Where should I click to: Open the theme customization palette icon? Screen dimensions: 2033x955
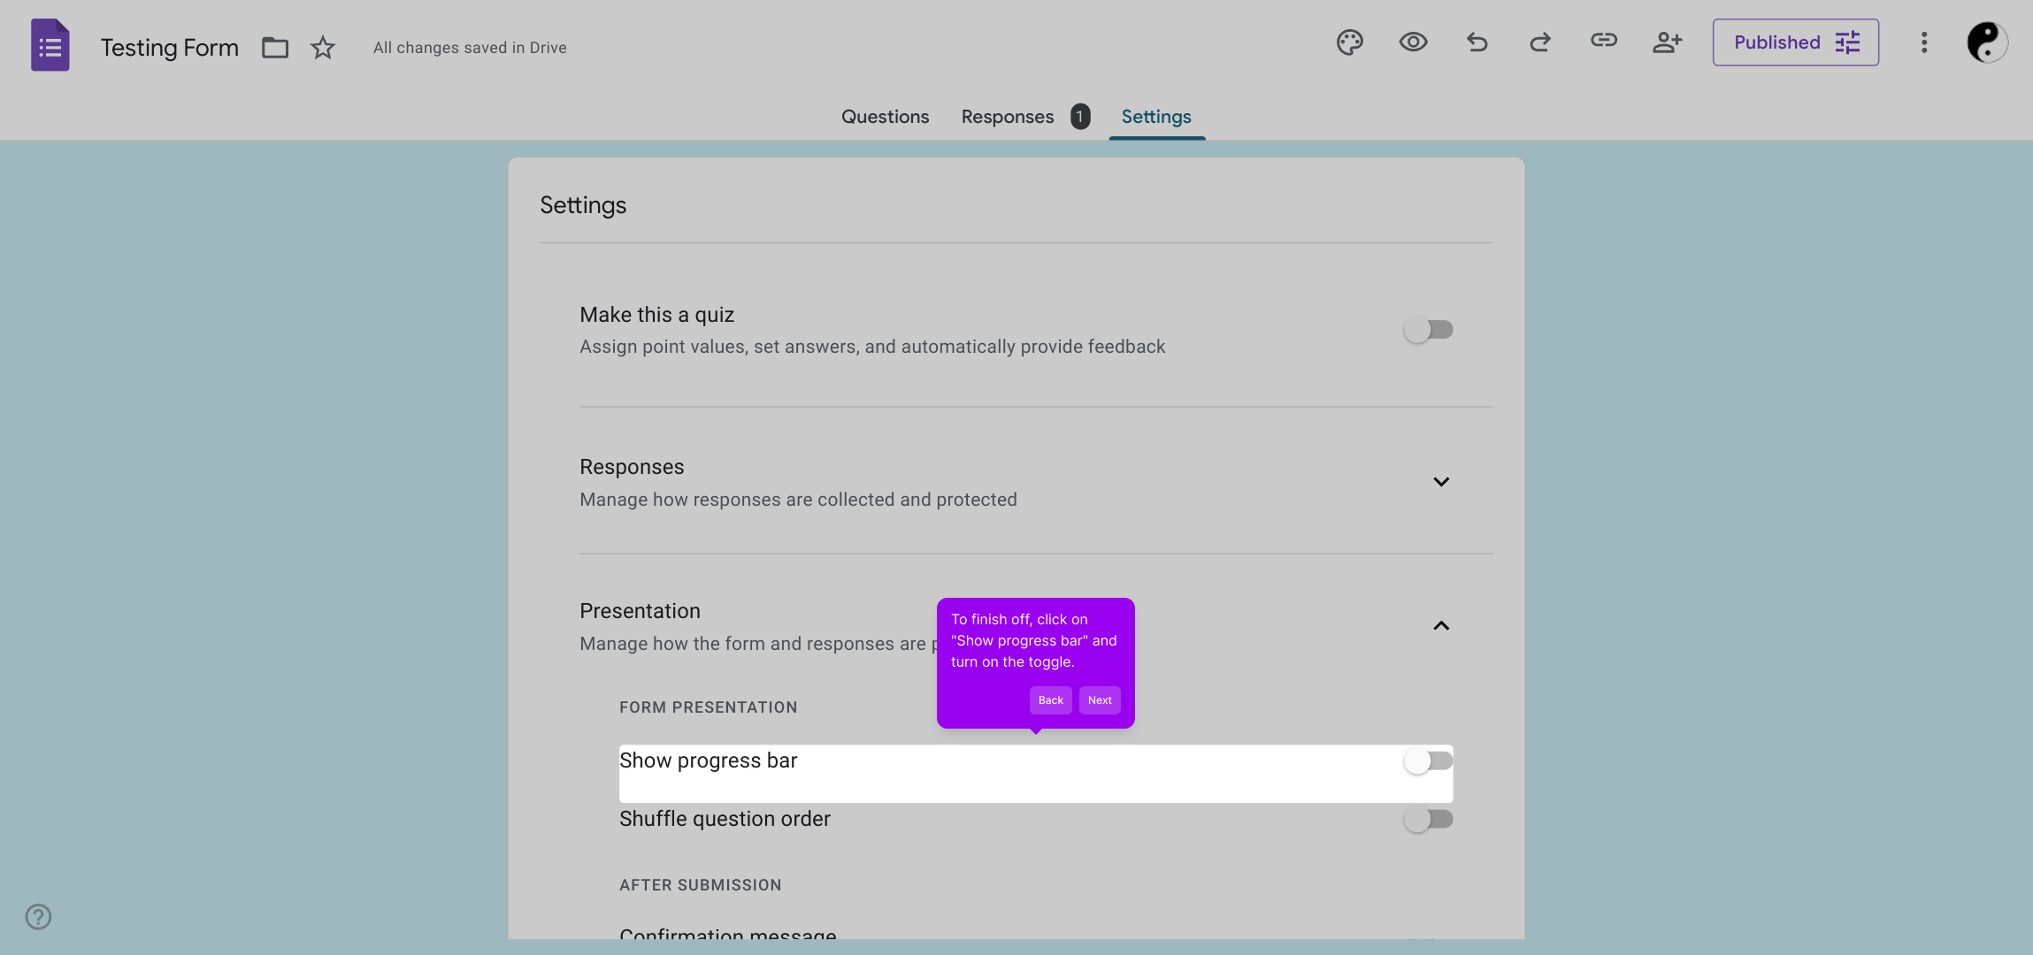(1349, 42)
